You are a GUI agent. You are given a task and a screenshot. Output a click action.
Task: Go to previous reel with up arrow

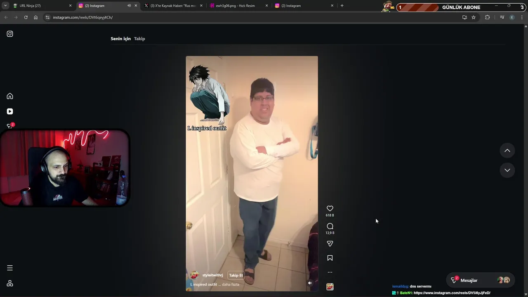(507, 151)
